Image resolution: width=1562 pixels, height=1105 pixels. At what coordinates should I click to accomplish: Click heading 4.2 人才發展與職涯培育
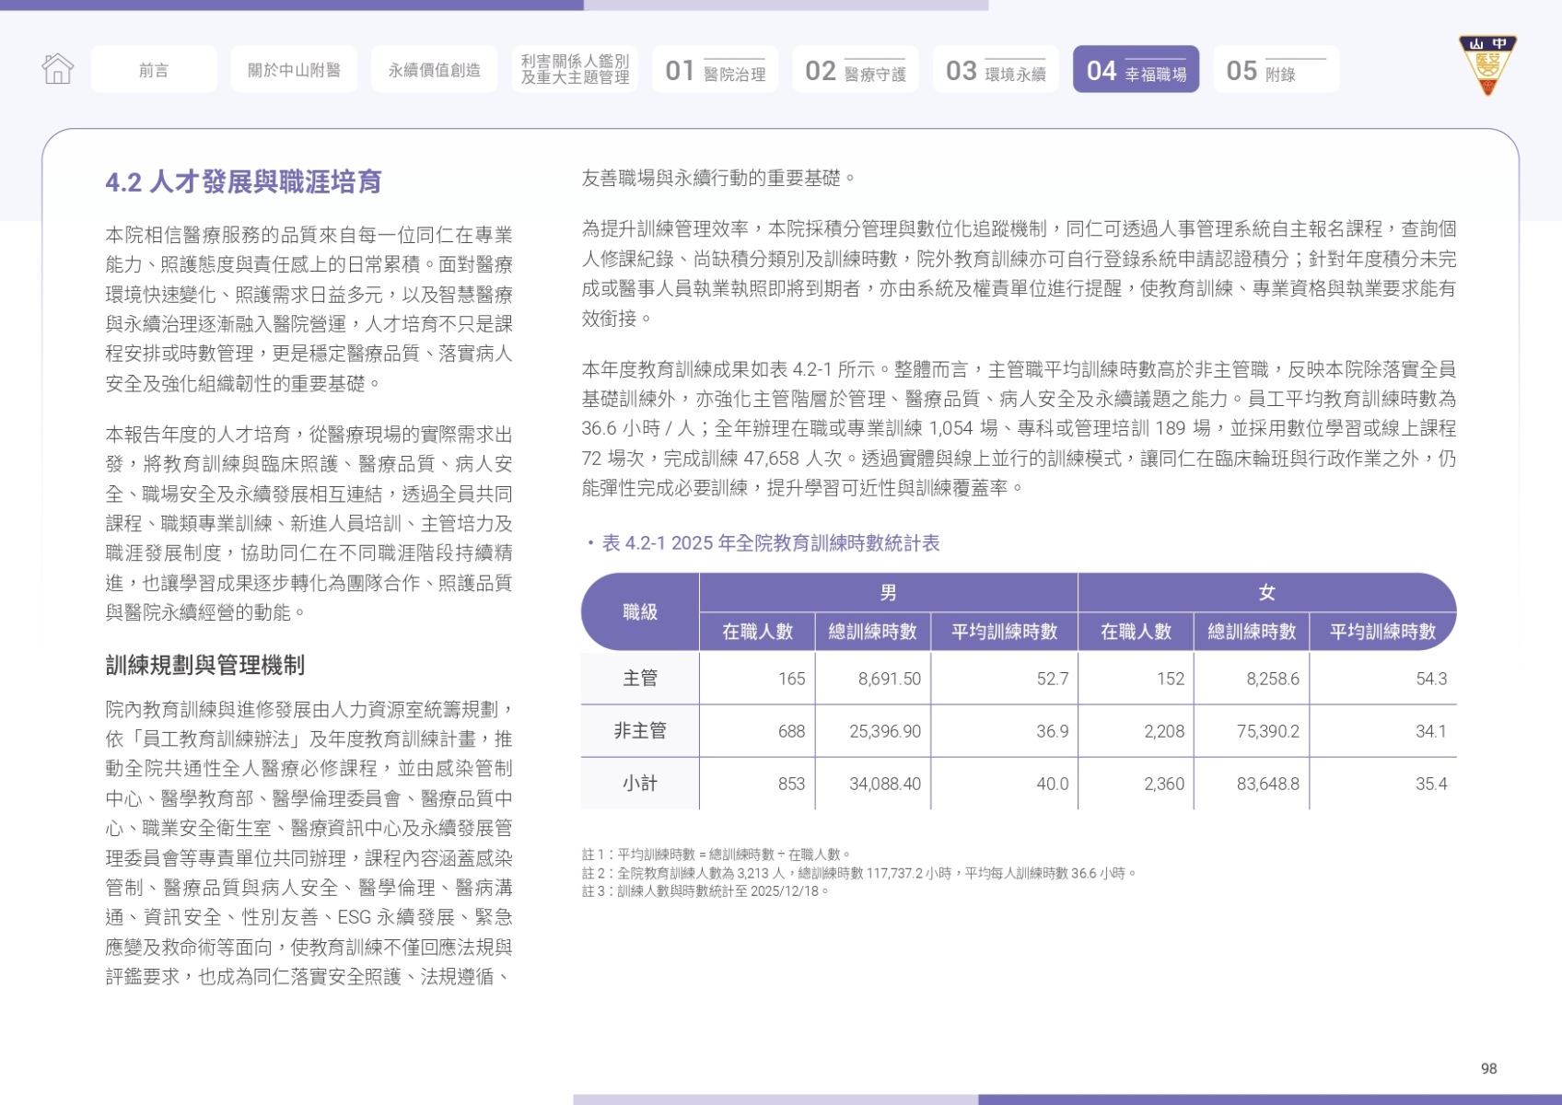pyautogui.click(x=243, y=182)
